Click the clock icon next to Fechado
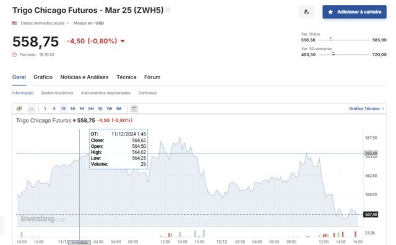 pyautogui.click(x=14, y=54)
